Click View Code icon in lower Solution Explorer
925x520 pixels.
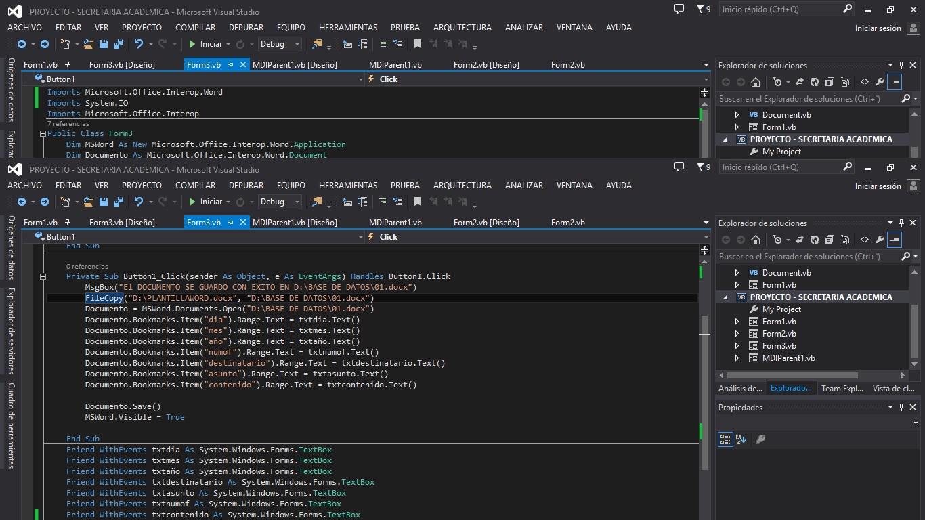pos(865,240)
